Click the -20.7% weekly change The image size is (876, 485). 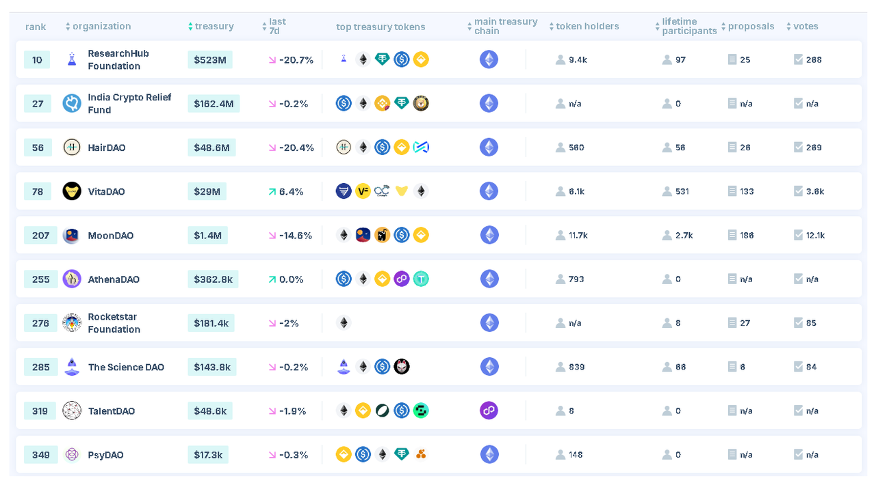coord(291,60)
